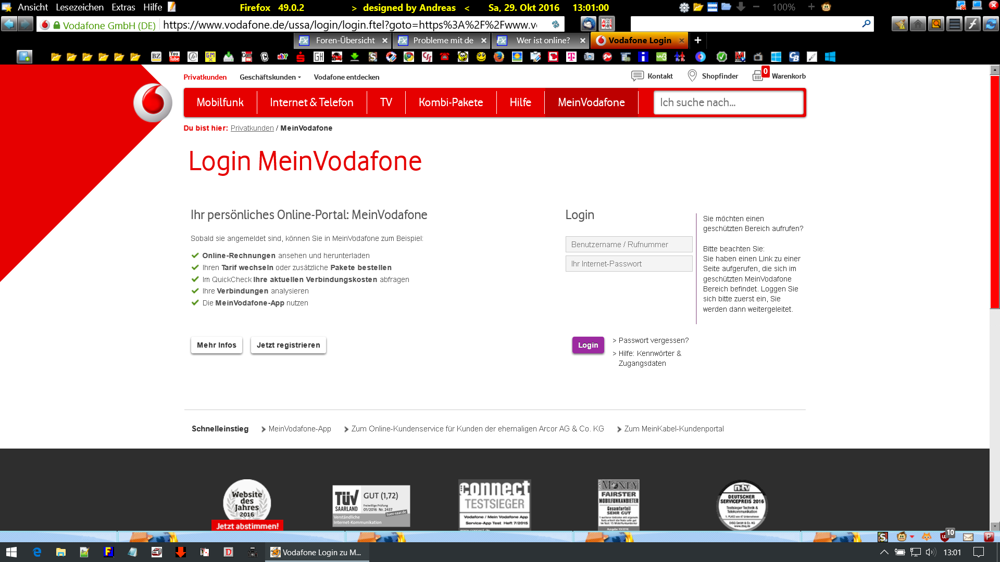The height and width of the screenshot is (562, 1000).
Task: Switch to the Foren-Übersicht tab
Action: tap(345, 40)
